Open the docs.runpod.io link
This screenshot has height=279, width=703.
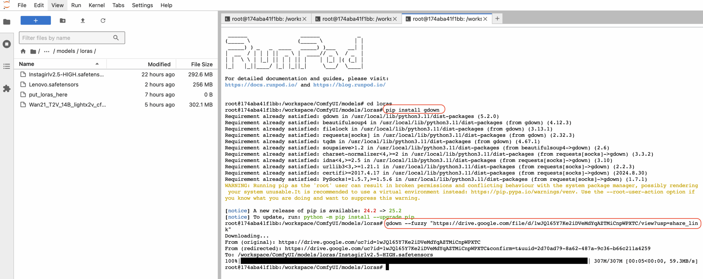tap(261, 85)
